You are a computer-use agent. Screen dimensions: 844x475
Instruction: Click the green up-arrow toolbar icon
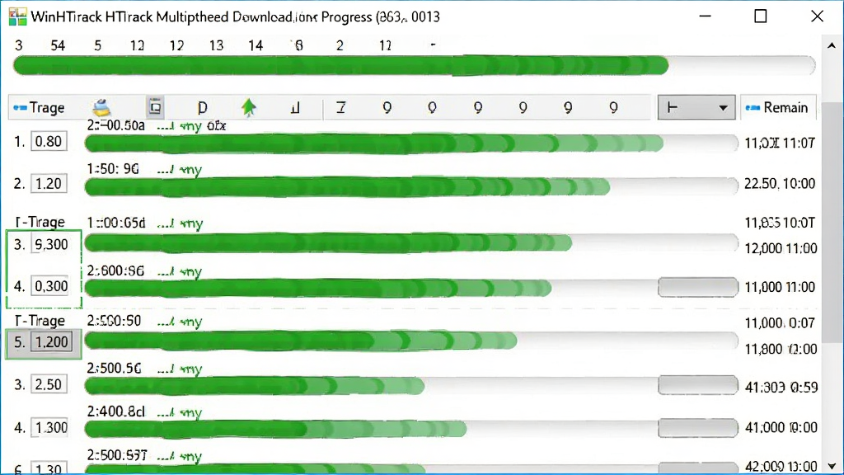point(249,108)
